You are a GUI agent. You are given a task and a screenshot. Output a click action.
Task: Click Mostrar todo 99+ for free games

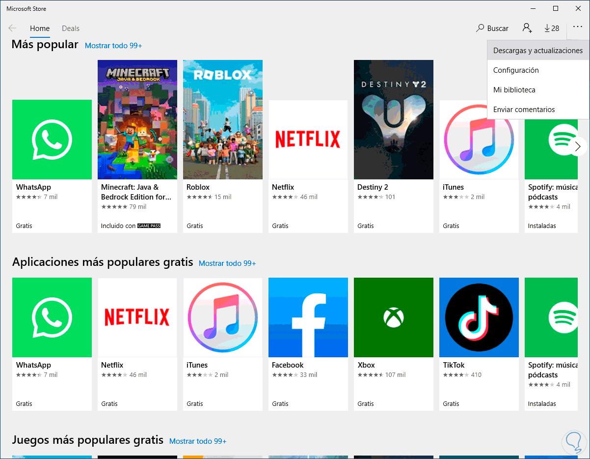coord(198,441)
